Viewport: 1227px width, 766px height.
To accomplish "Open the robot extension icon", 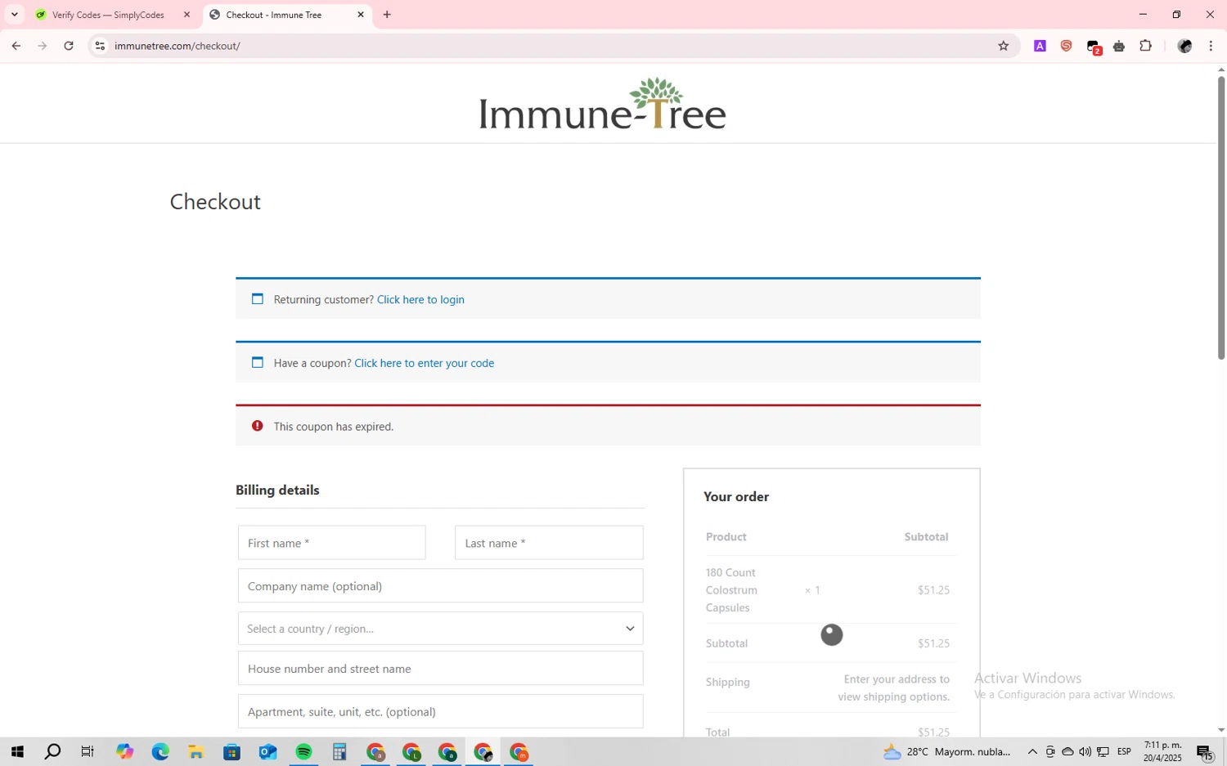I will coord(1119,46).
